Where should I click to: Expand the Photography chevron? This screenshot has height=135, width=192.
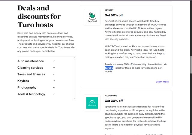coord(54,88)
